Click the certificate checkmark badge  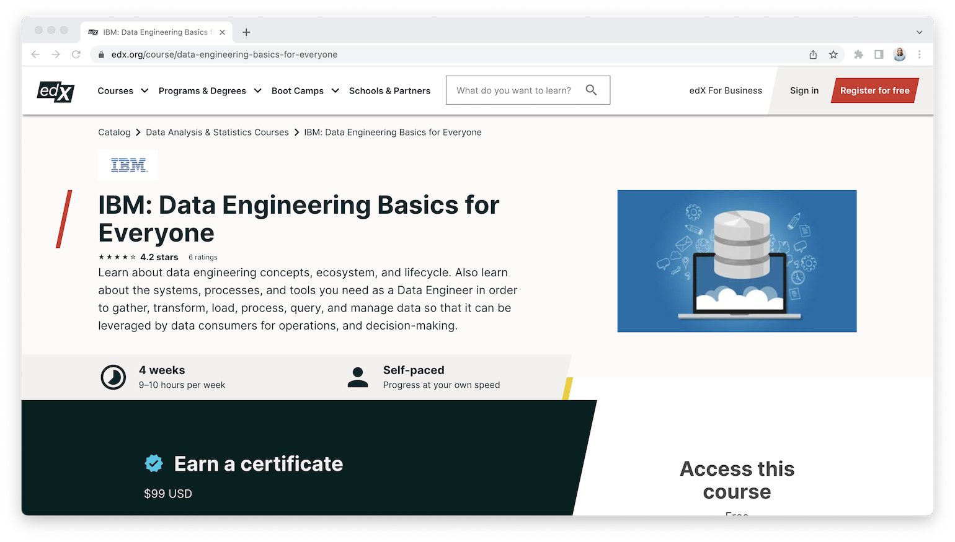(x=153, y=463)
